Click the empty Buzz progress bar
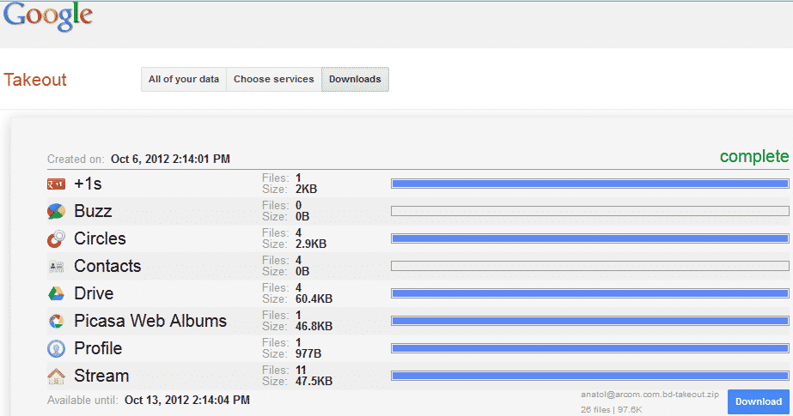 (589, 211)
